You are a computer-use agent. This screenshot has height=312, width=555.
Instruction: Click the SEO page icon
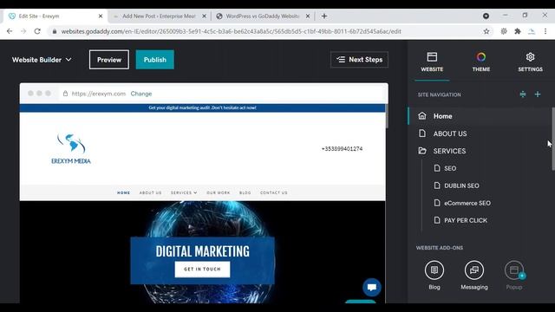click(437, 168)
